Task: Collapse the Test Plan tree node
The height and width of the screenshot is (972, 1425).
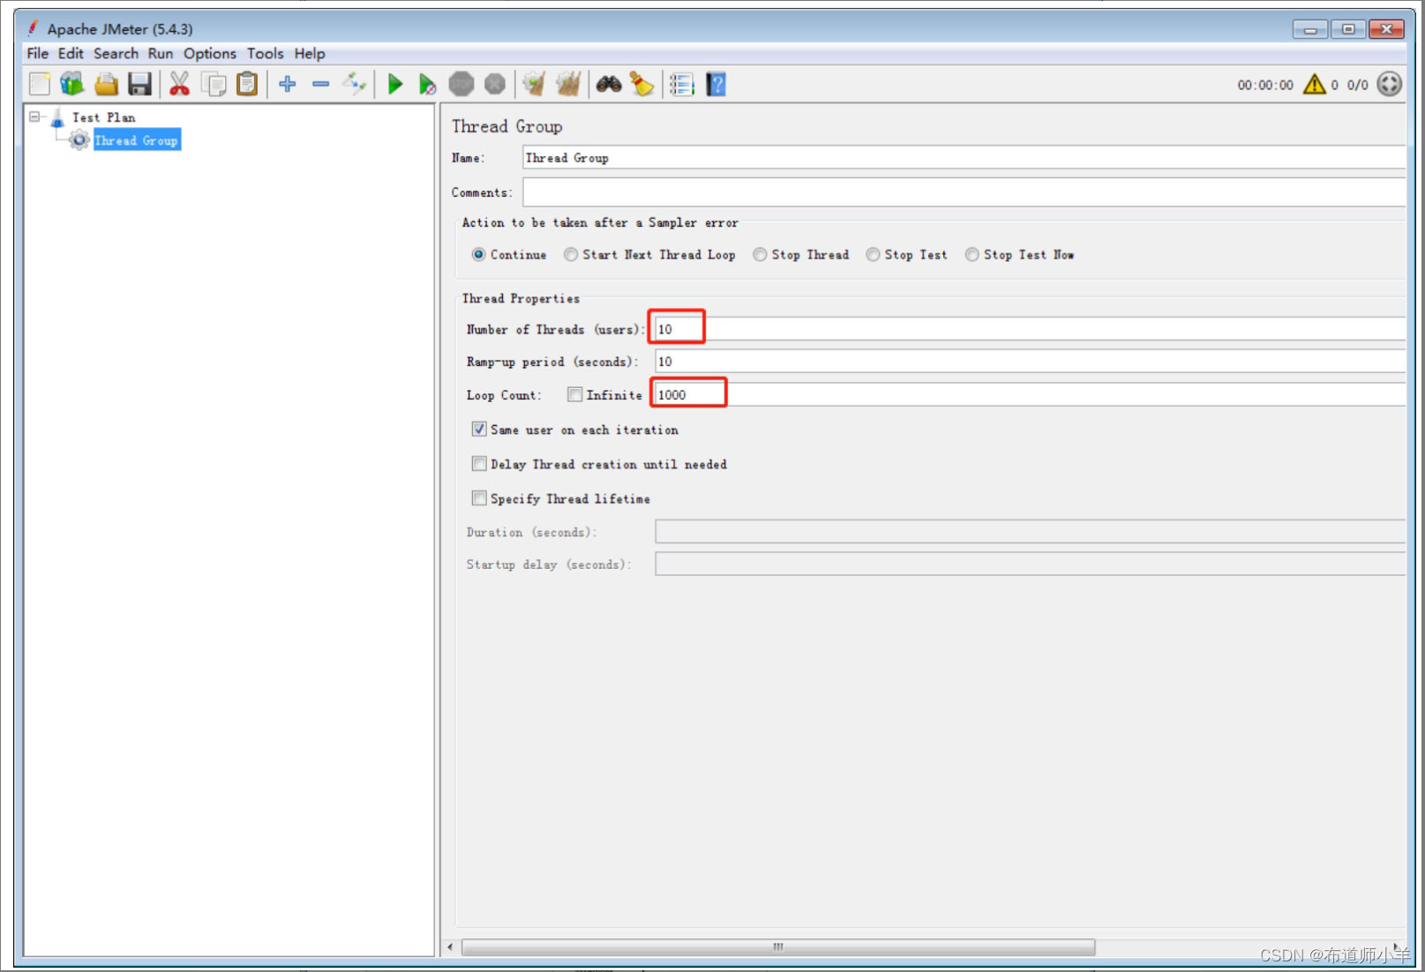Action: [34, 116]
